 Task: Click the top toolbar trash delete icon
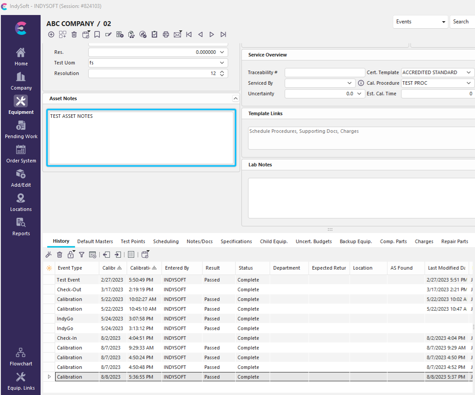[74, 34]
